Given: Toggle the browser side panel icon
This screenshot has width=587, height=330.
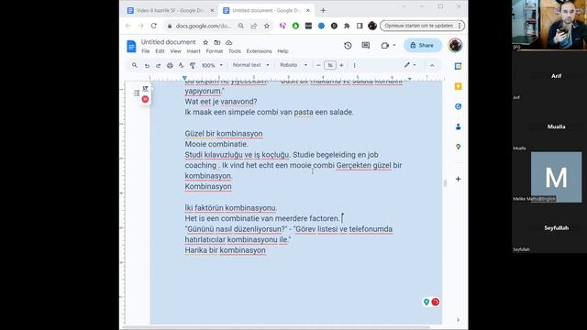Looking at the screenshot, I should pos(360,26).
